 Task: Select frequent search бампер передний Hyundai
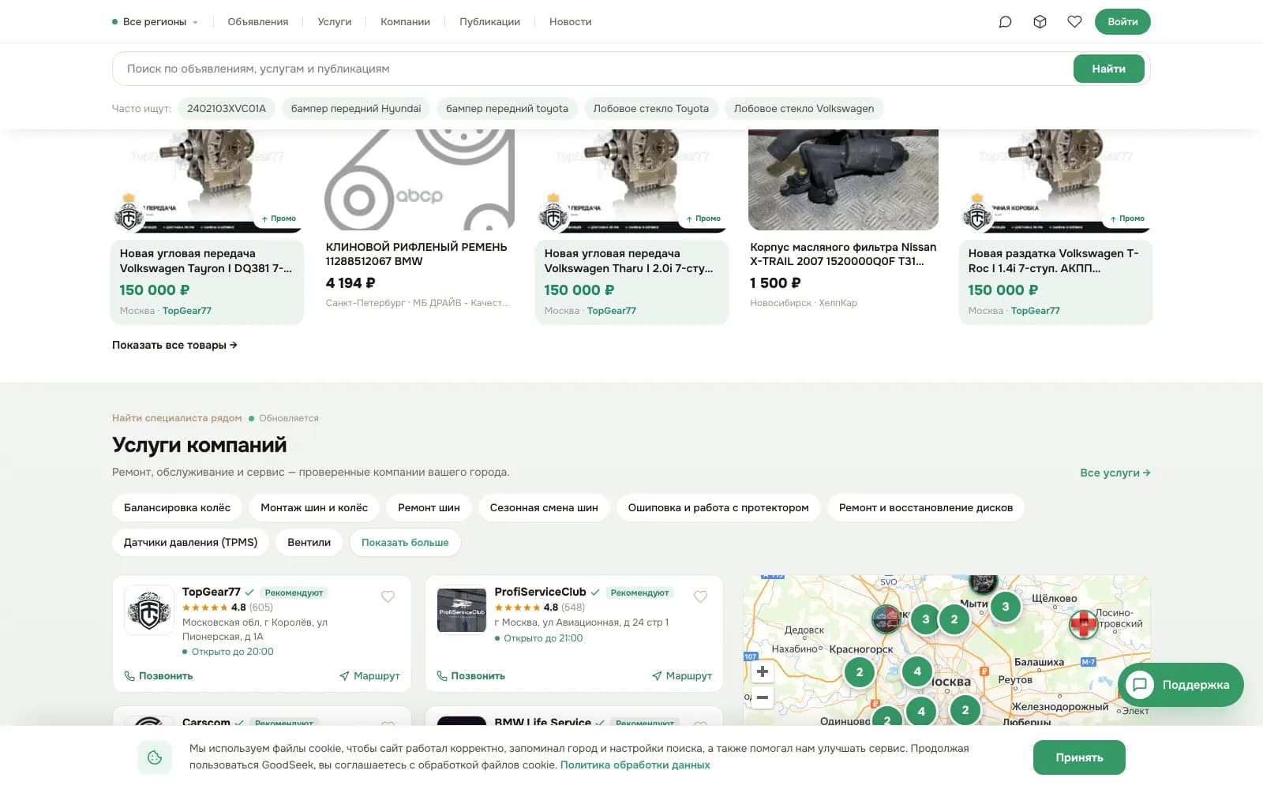(x=356, y=109)
